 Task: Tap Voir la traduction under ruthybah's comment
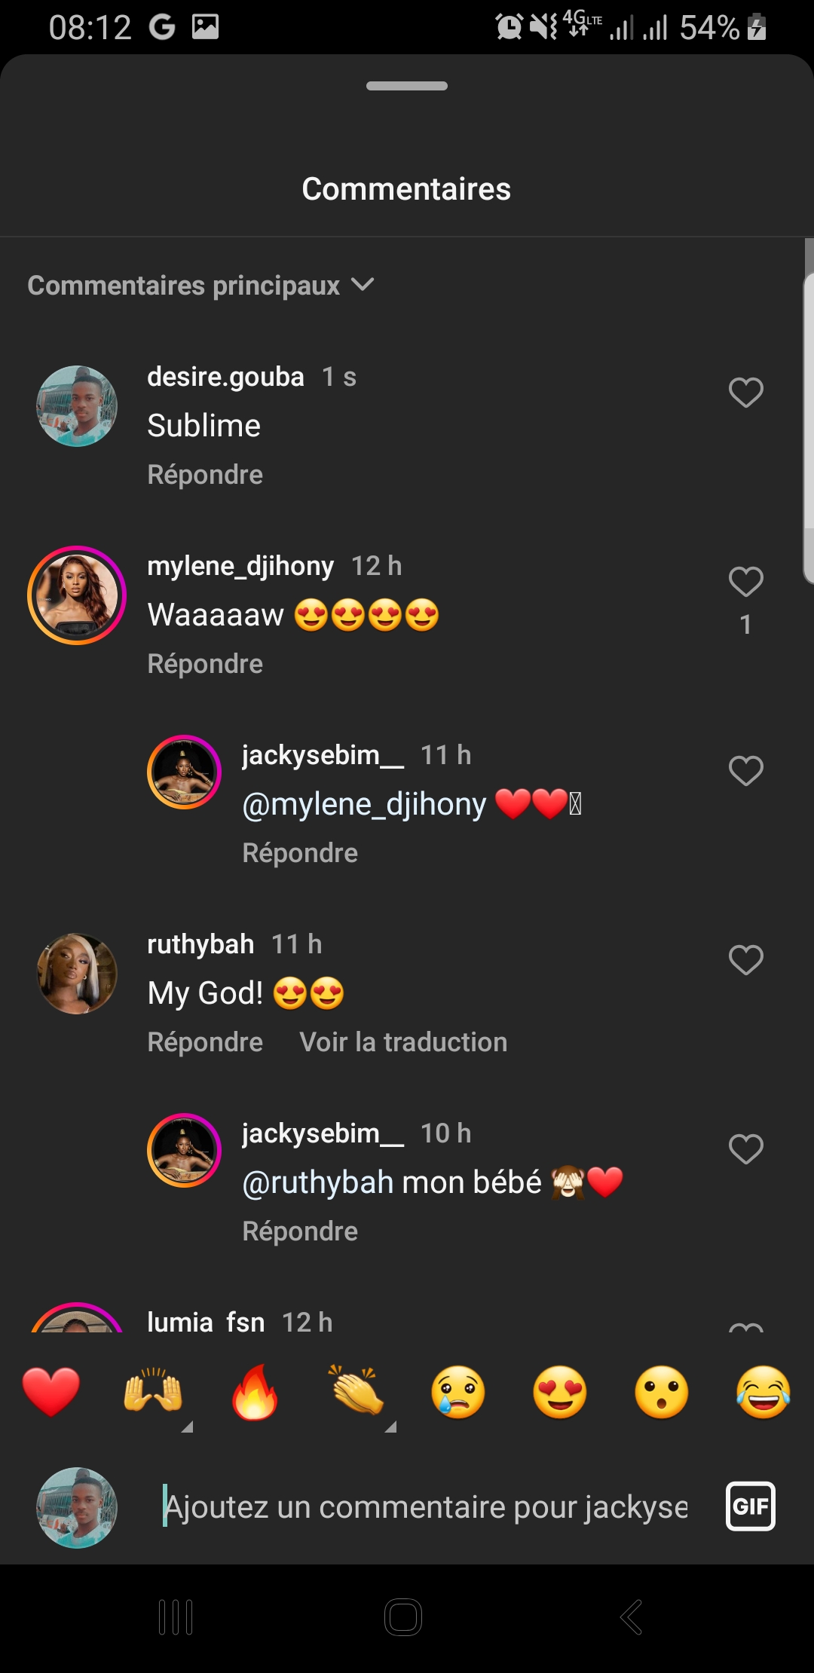[403, 1042]
